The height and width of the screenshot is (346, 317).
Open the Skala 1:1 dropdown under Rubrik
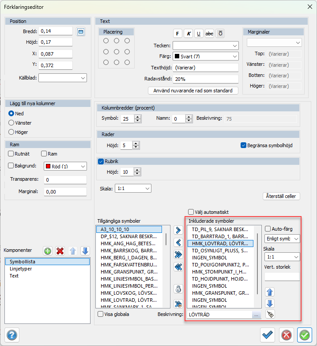pos(133,188)
